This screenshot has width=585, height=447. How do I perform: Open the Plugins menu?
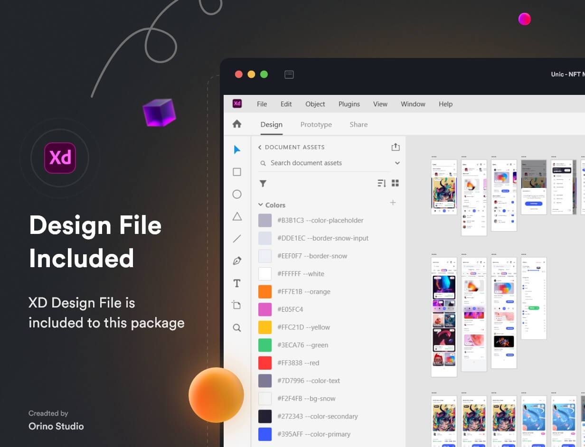pos(349,104)
